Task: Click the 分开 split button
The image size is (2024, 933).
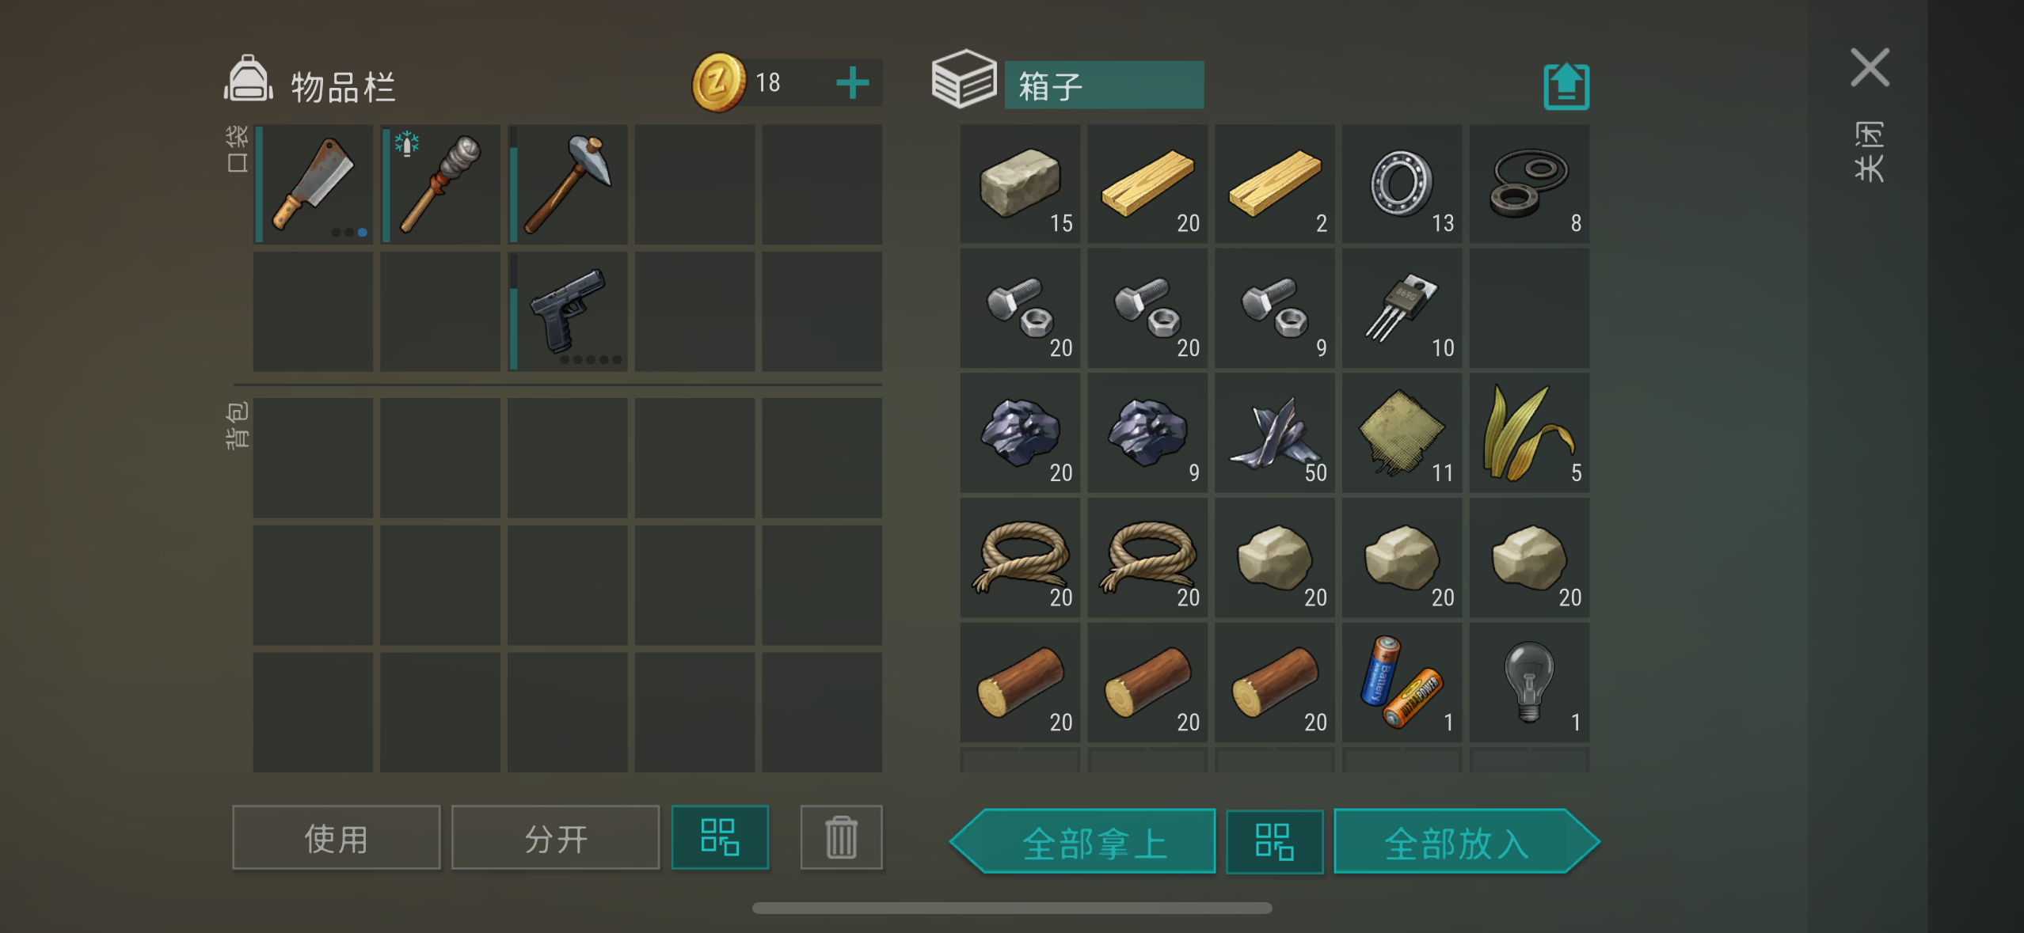Action: tap(556, 838)
